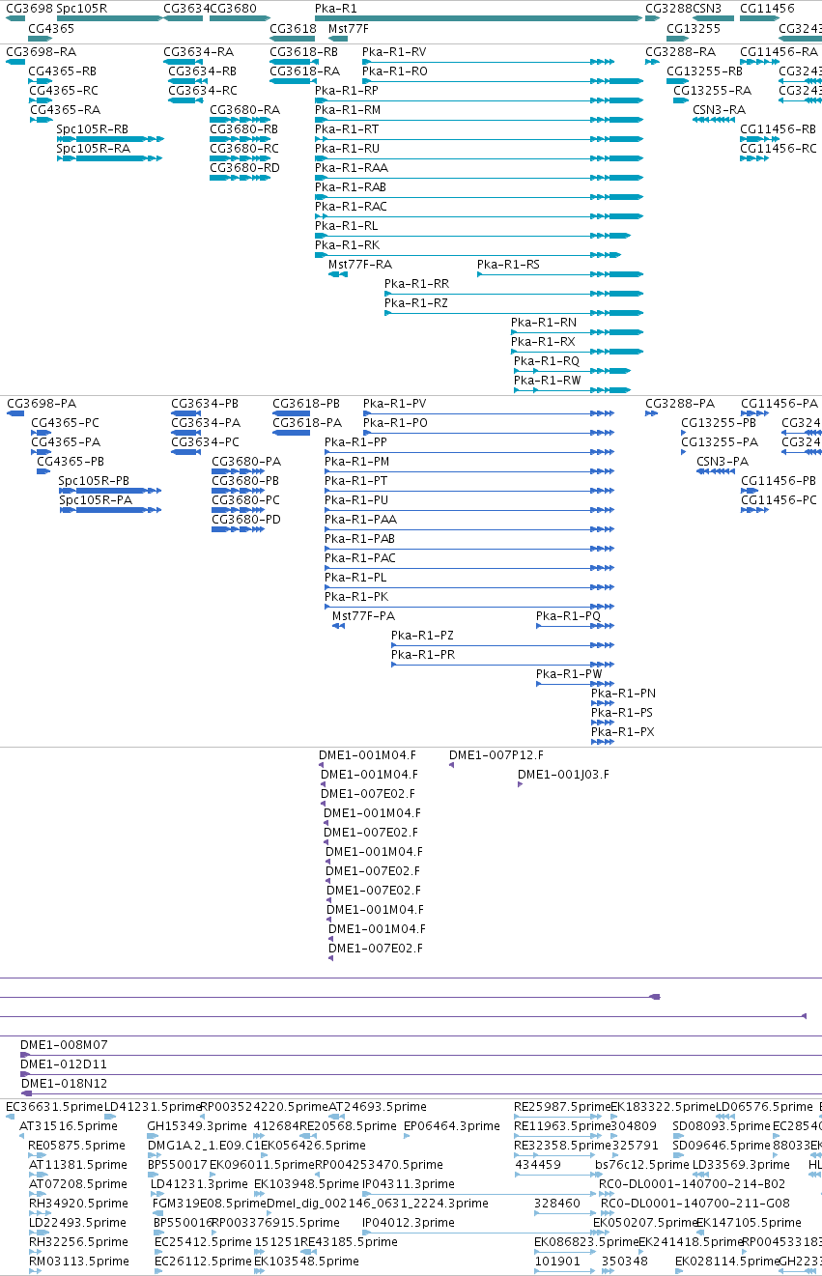Click protein Spc105R-PA
Image resolution: width=822 pixels, height=1276 pixels.
click(96, 499)
